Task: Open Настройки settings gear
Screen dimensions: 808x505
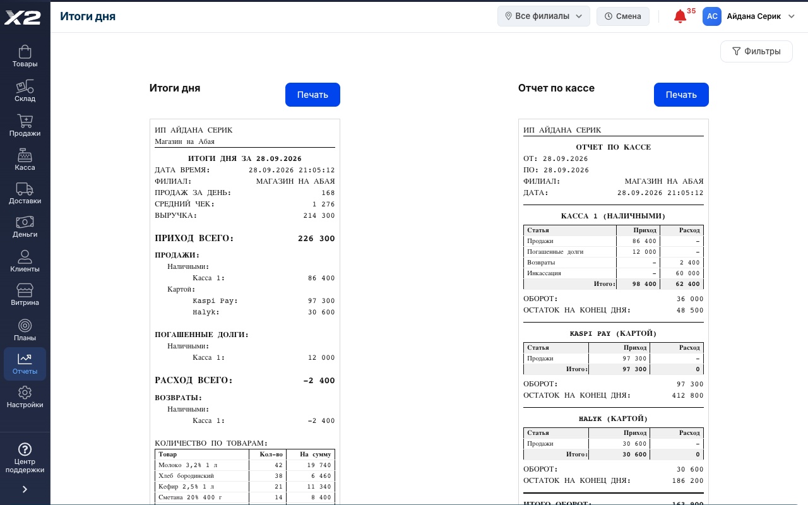Action: coord(25,397)
